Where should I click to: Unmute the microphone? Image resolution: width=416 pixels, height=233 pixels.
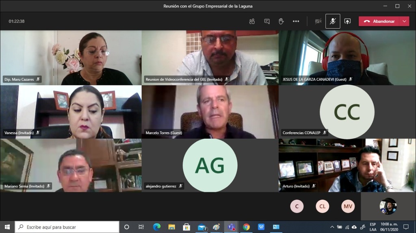click(x=333, y=21)
